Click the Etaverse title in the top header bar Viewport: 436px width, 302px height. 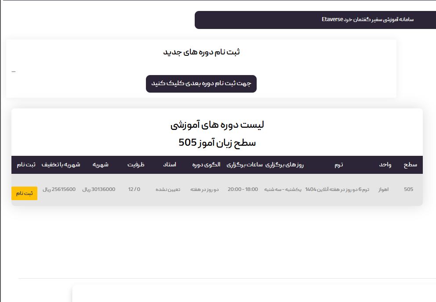click(367, 20)
